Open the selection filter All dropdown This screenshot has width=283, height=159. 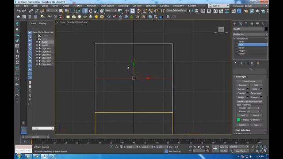click(x=52, y=11)
